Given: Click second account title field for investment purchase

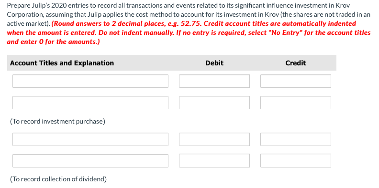Looking at the screenshot, I should tap(90, 103).
